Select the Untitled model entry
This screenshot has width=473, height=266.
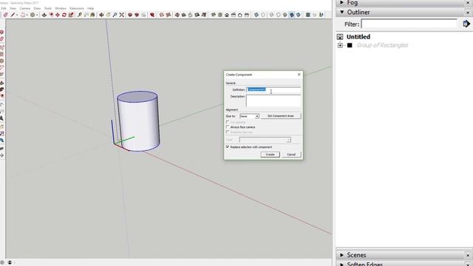tap(358, 37)
